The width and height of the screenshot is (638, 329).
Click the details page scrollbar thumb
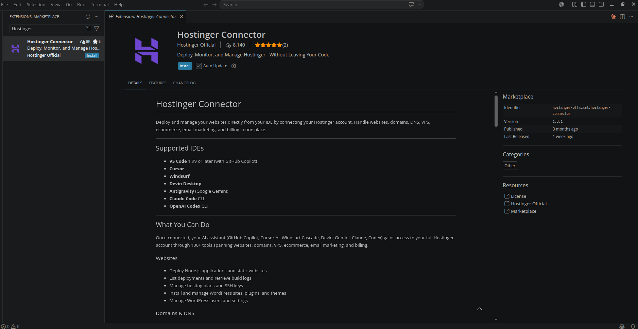click(x=496, y=111)
